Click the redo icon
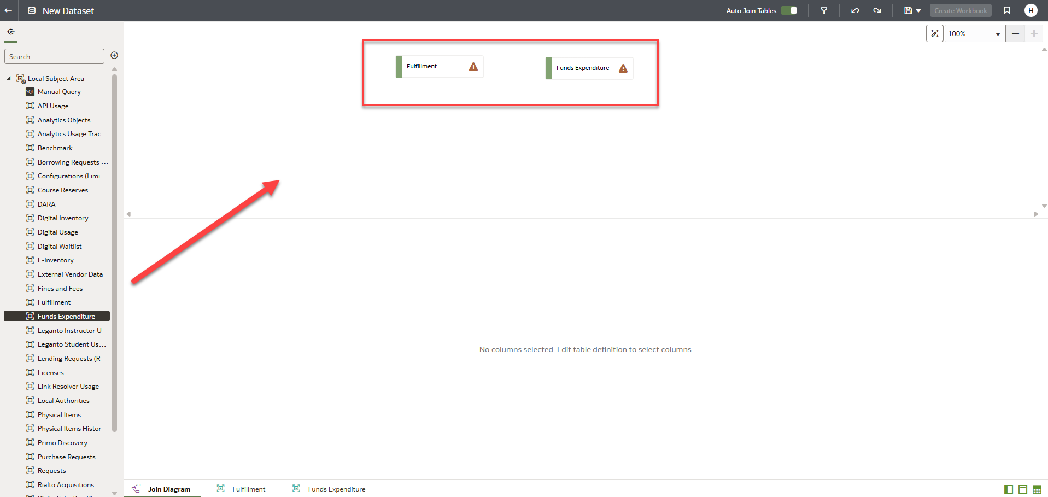 coord(877,10)
